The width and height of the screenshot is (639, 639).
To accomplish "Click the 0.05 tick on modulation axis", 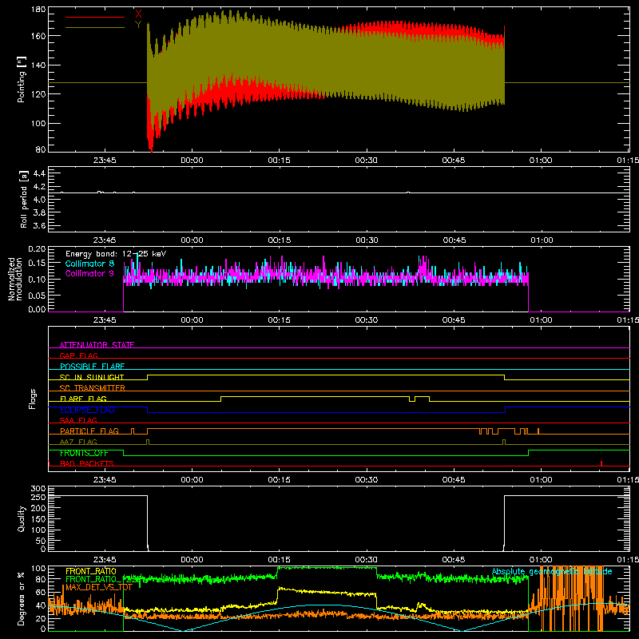I will 37,296.
